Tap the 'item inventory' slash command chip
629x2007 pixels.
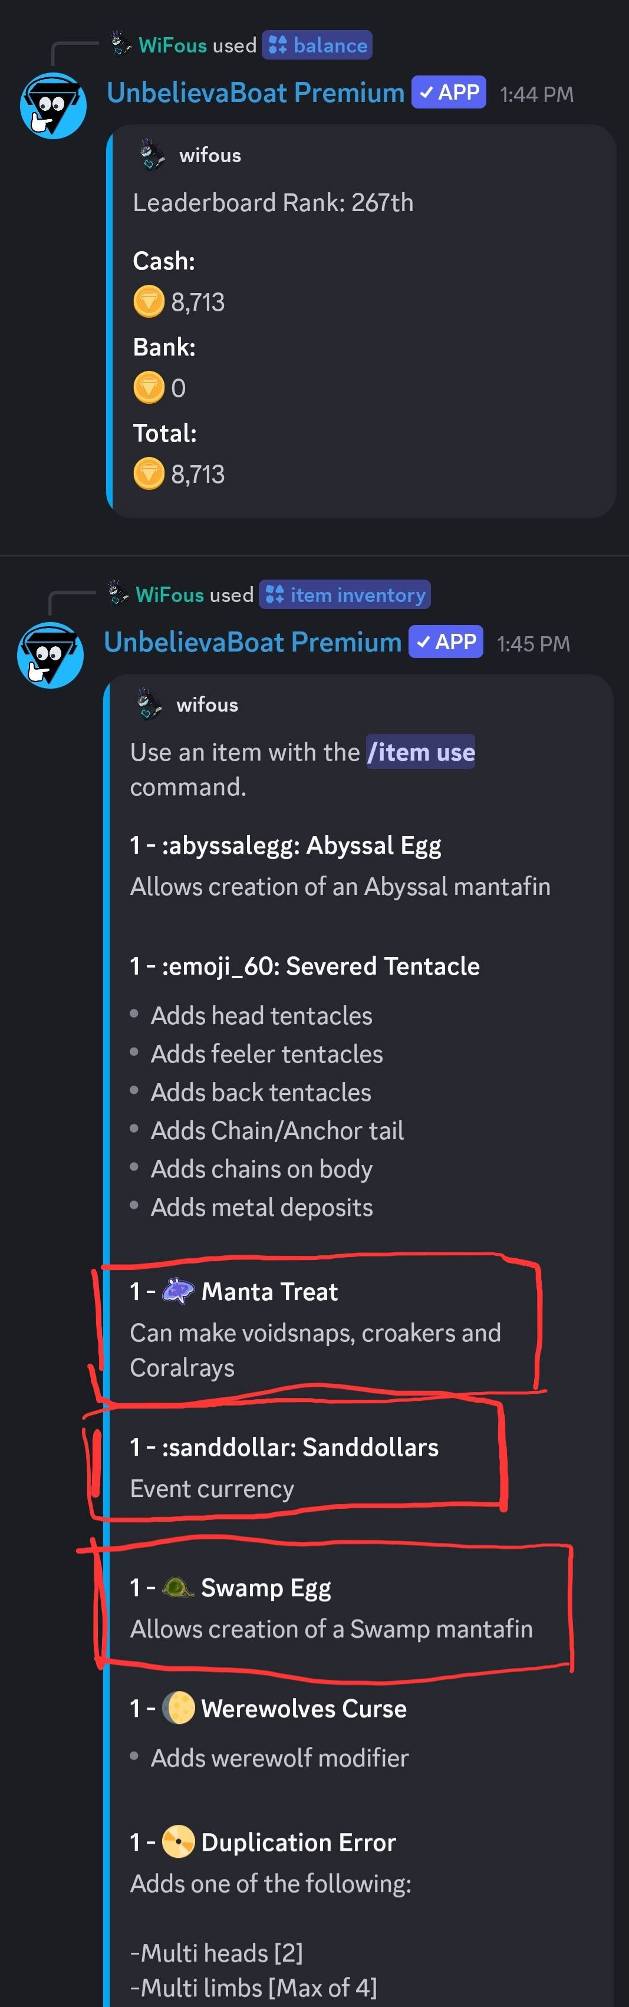[345, 594]
